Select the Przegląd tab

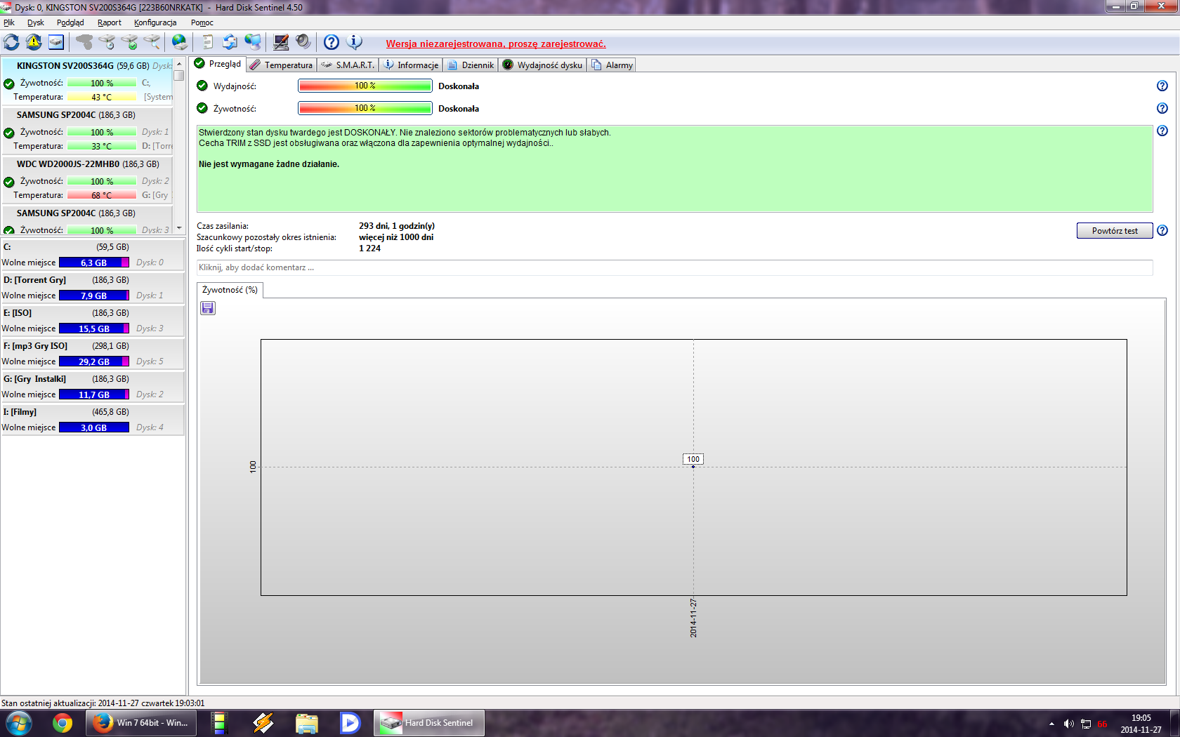218,64
